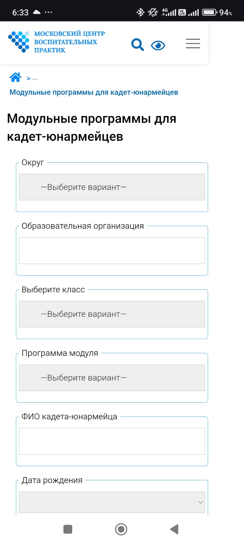Click the ФИО кадета-юнармейца input field
The height and width of the screenshot is (544, 244).
[112, 441]
